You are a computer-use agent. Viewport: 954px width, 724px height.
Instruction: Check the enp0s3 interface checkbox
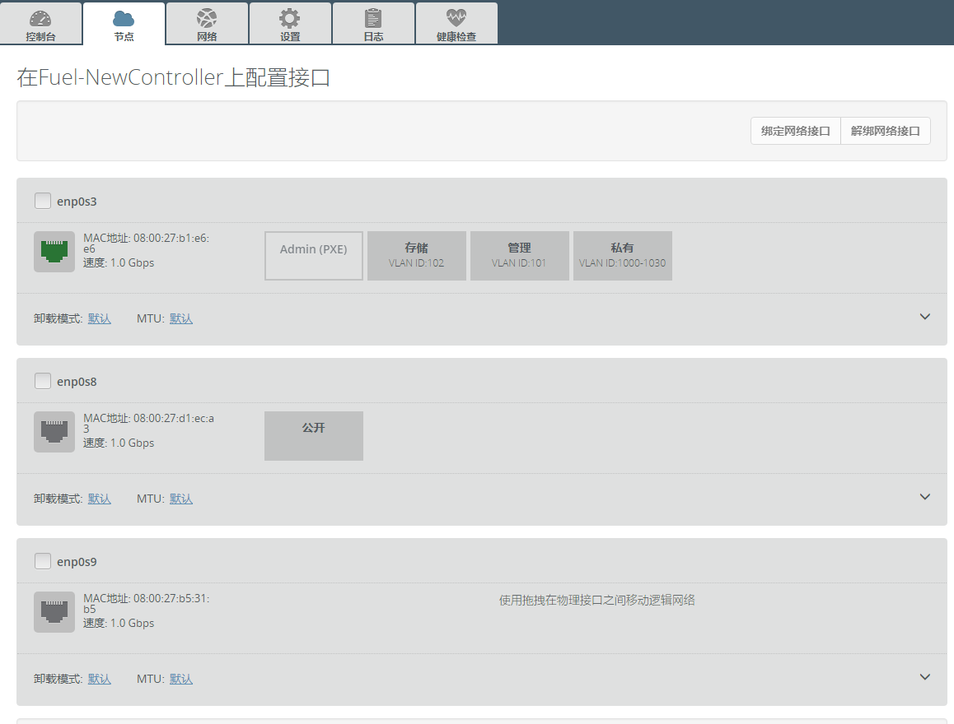coord(42,200)
